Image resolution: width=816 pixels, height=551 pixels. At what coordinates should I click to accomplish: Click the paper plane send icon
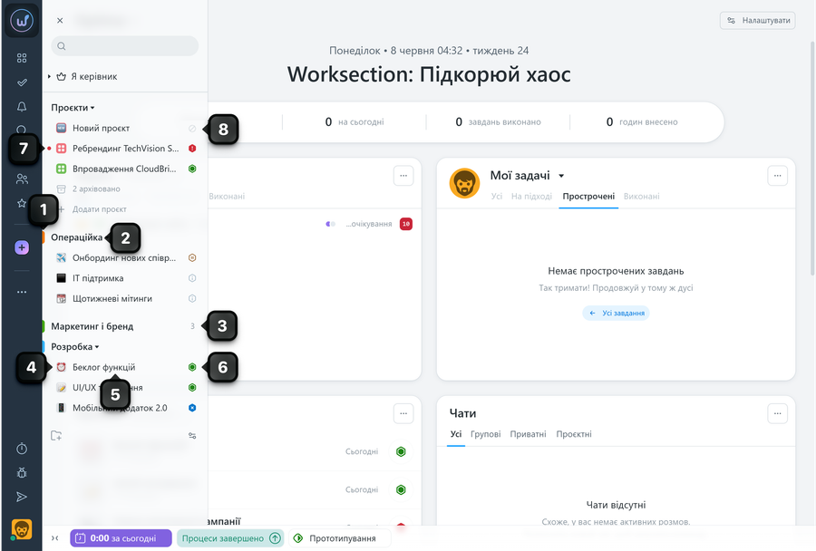point(22,497)
